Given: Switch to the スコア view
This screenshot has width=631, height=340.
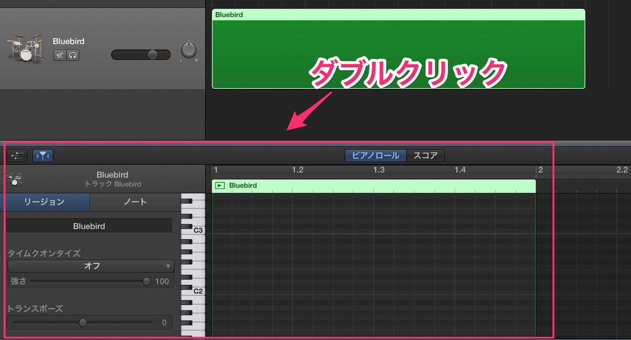Looking at the screenshot, I should pos(426,155).
